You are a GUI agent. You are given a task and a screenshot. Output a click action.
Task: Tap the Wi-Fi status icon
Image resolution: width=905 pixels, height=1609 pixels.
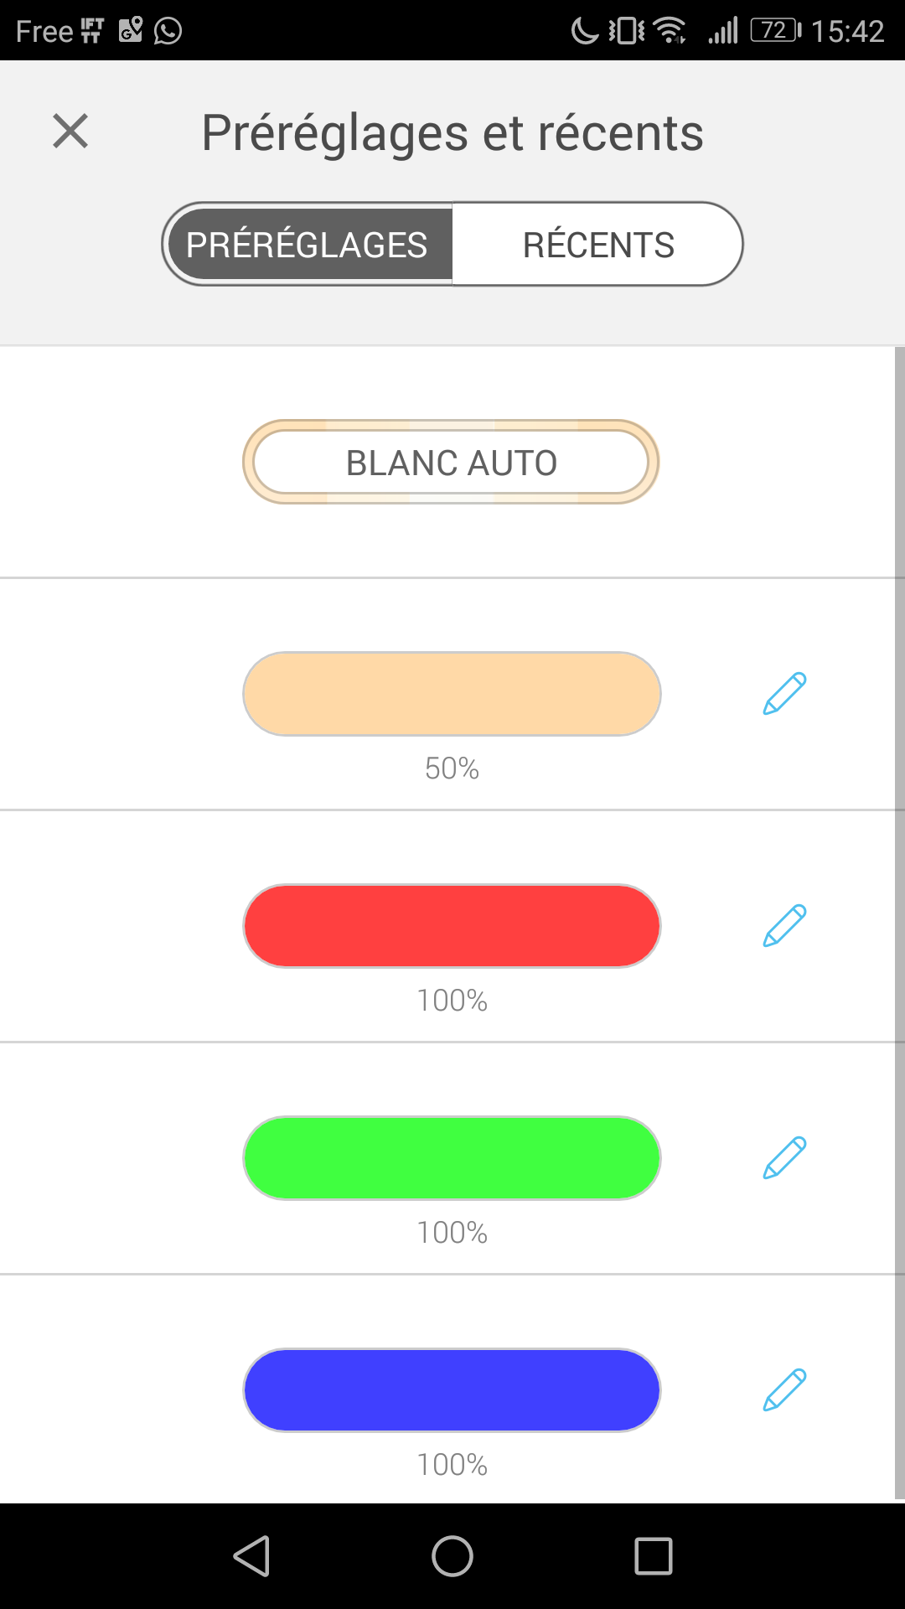[670, 31]
